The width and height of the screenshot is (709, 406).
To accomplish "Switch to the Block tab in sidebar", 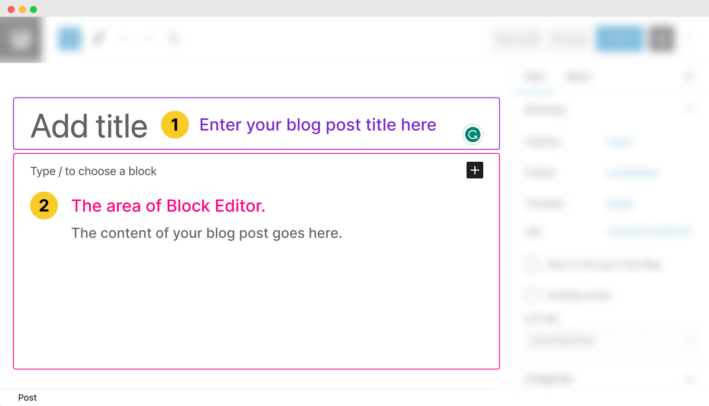I will pyautogui.click(x=578, y=76).
